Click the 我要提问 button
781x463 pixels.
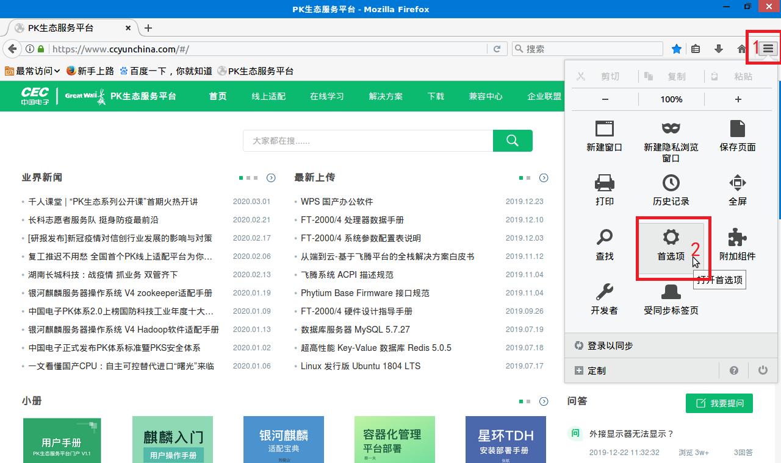pyautogui.click(x=719, y=403)
